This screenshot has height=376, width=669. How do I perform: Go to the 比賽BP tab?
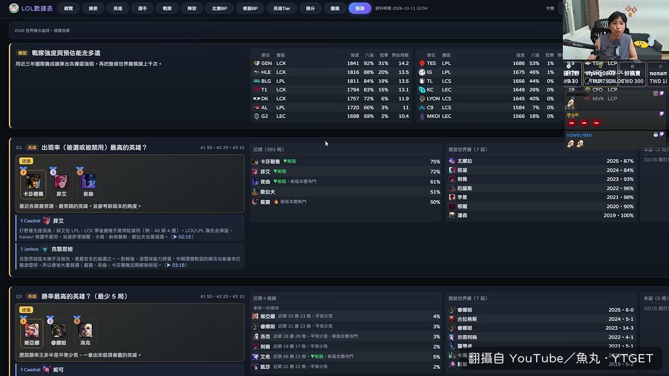point(220,8)
